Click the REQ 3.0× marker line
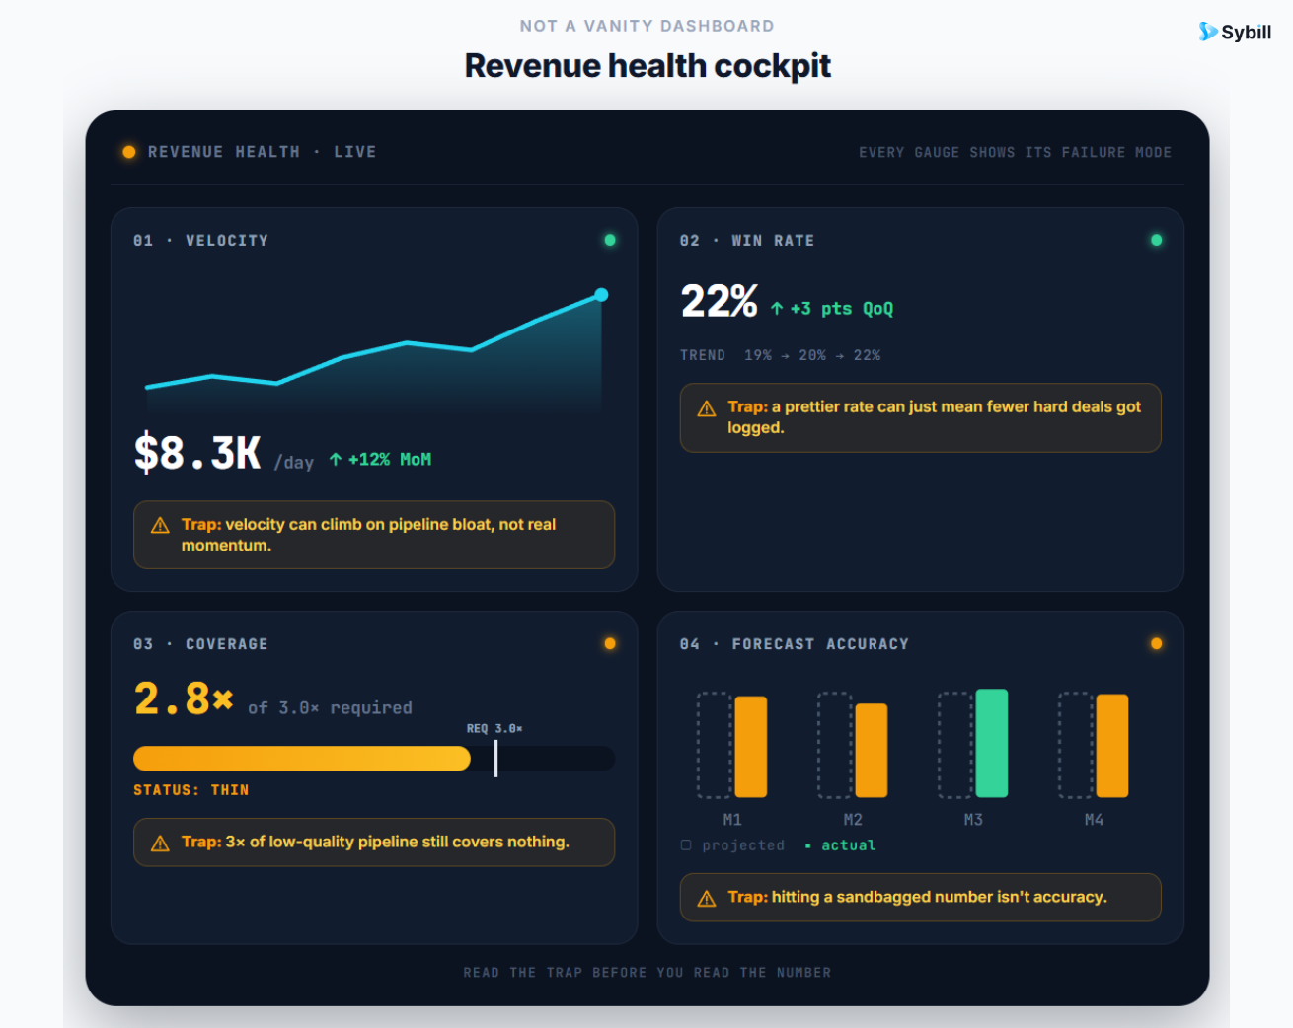The height and width of the screenshot is (1028, 1293). (495, 759)
